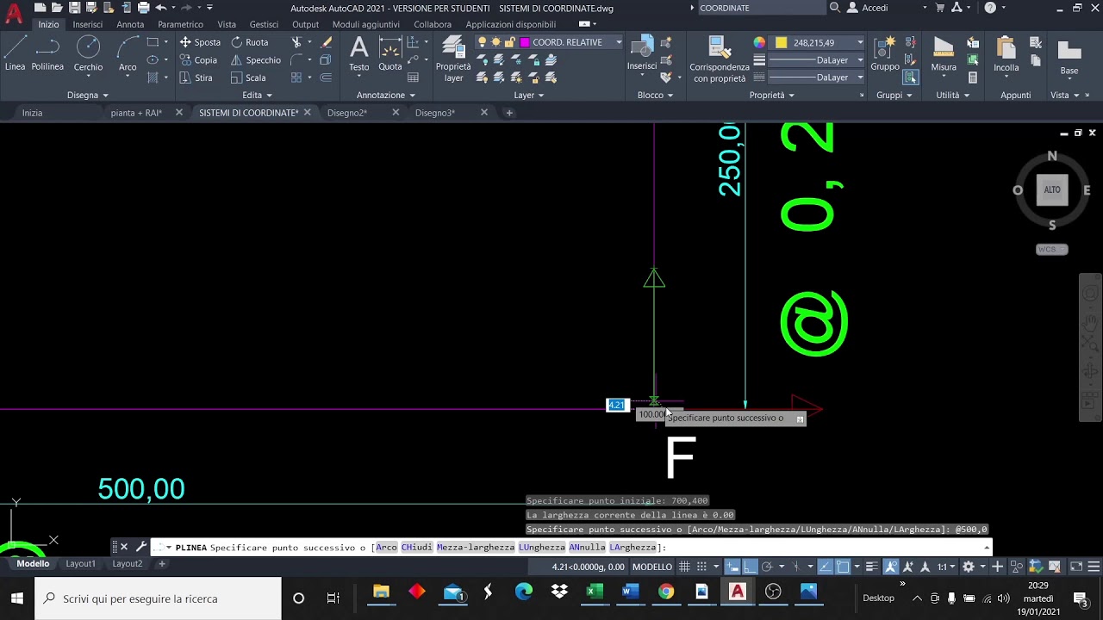Toggle ortho mode in status bar
The height and width of the screenshot is (620, 1103).
pos(750,567)
